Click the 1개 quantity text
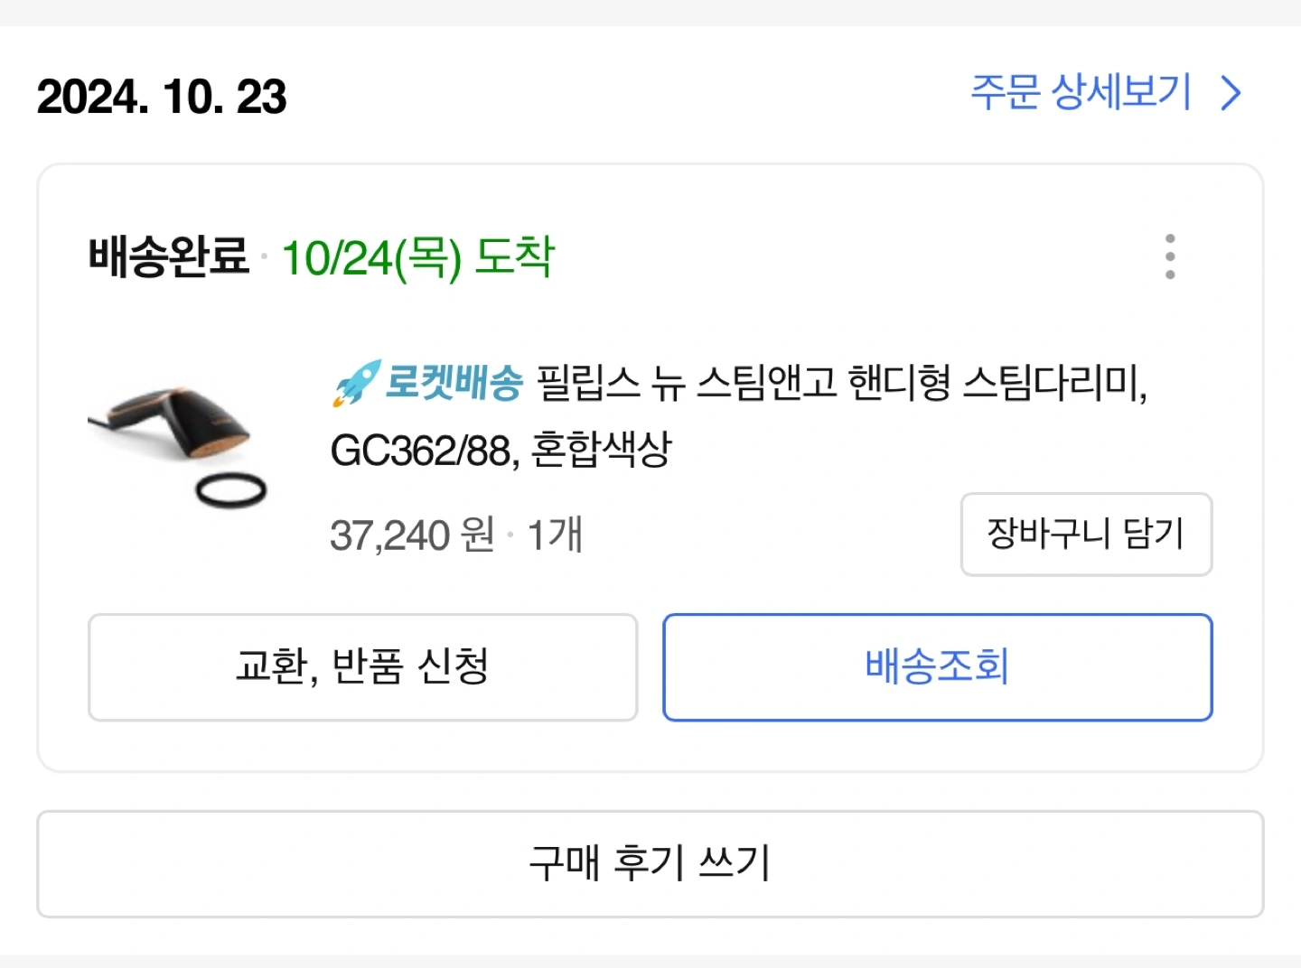1301x968 pixels. pos(555,535)
